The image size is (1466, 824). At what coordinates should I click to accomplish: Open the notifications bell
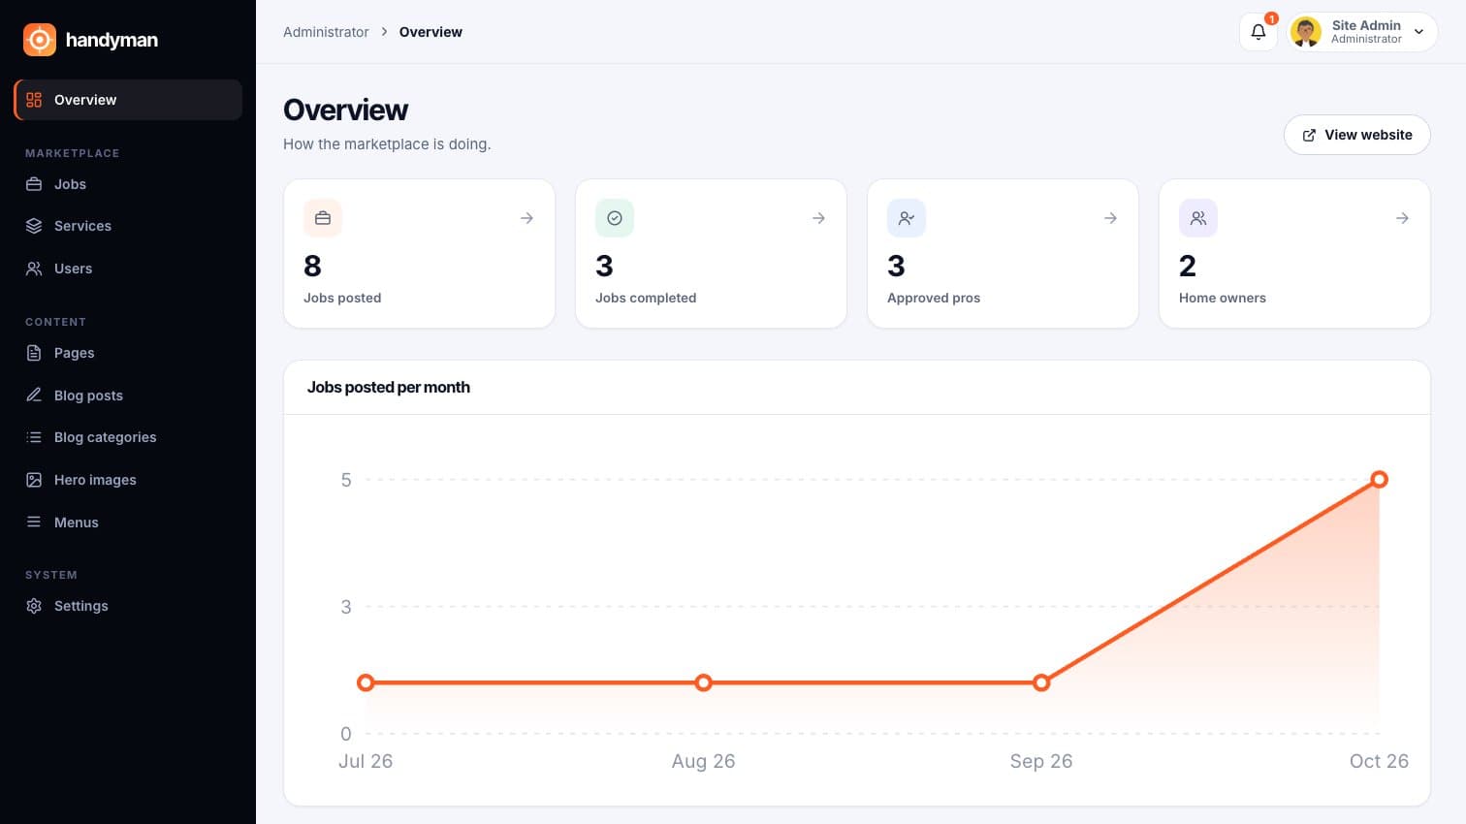tap(1259, 32)
